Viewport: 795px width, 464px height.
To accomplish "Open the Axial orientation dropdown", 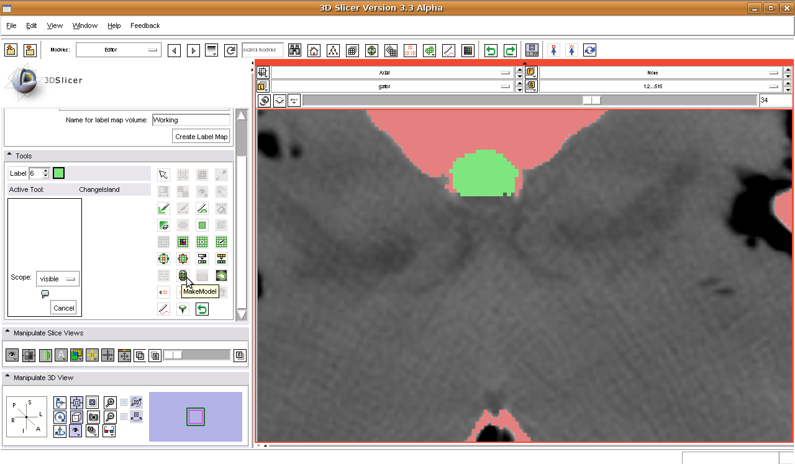I will (x=393, y=73).
